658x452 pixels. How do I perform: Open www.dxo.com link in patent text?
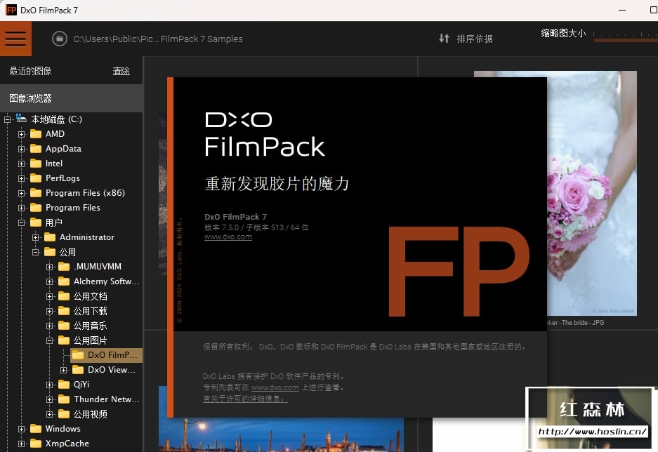click(x=275, y=387)
